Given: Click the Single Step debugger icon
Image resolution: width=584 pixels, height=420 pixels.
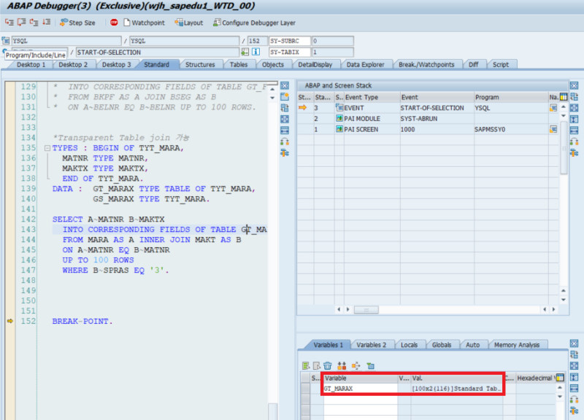Looking at the screenshot, I should pyautogui.click(x=9, y=23).
